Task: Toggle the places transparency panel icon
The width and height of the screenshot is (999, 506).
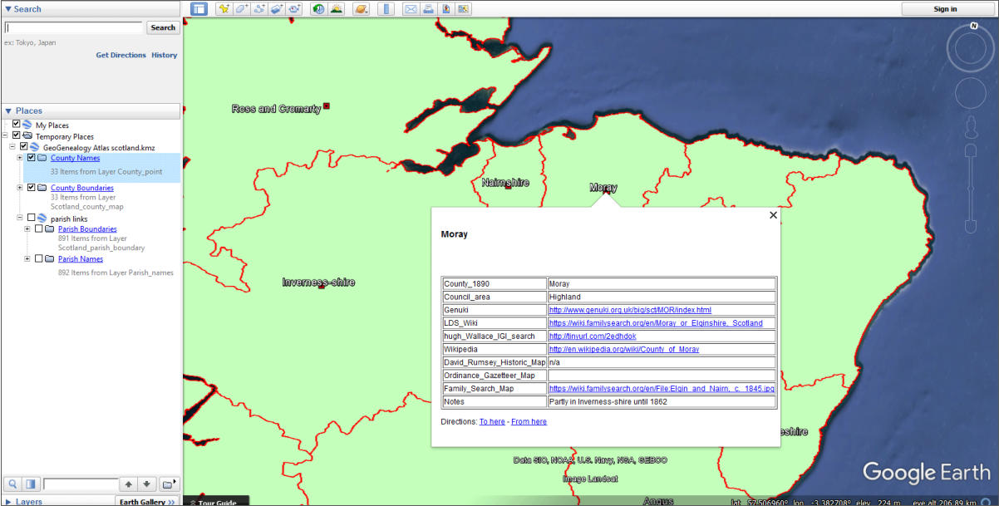Action: point(31,484)
